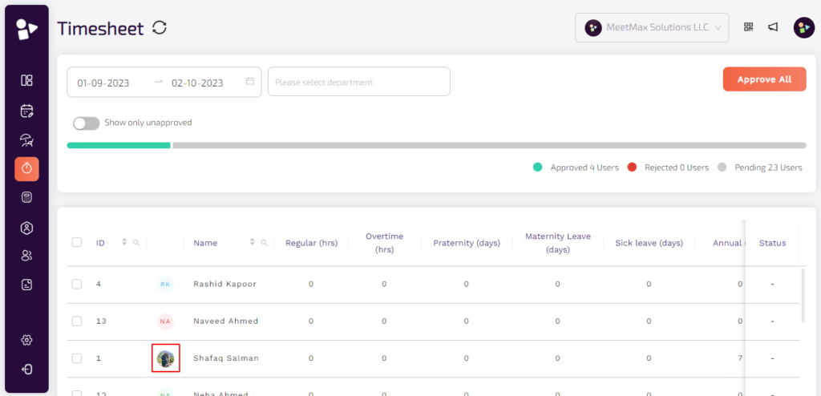
Task: Click the green approved progress bar segment
Action: [x=119, y=146]
